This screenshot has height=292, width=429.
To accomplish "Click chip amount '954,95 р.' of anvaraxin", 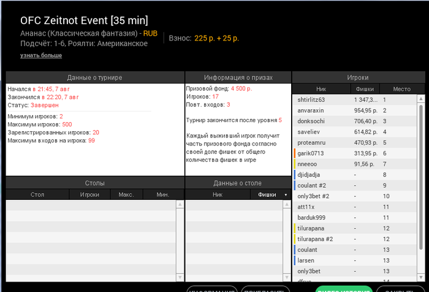I will tap(366, 110).
